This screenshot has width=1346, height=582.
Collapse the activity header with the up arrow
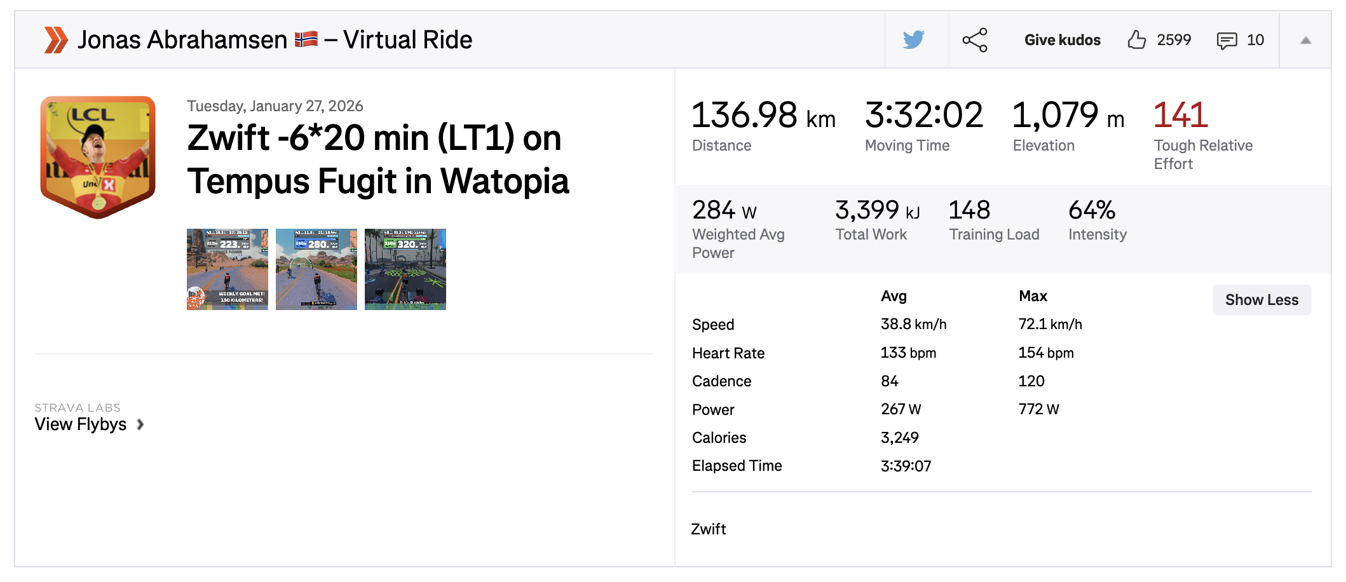coord(1305,39)
